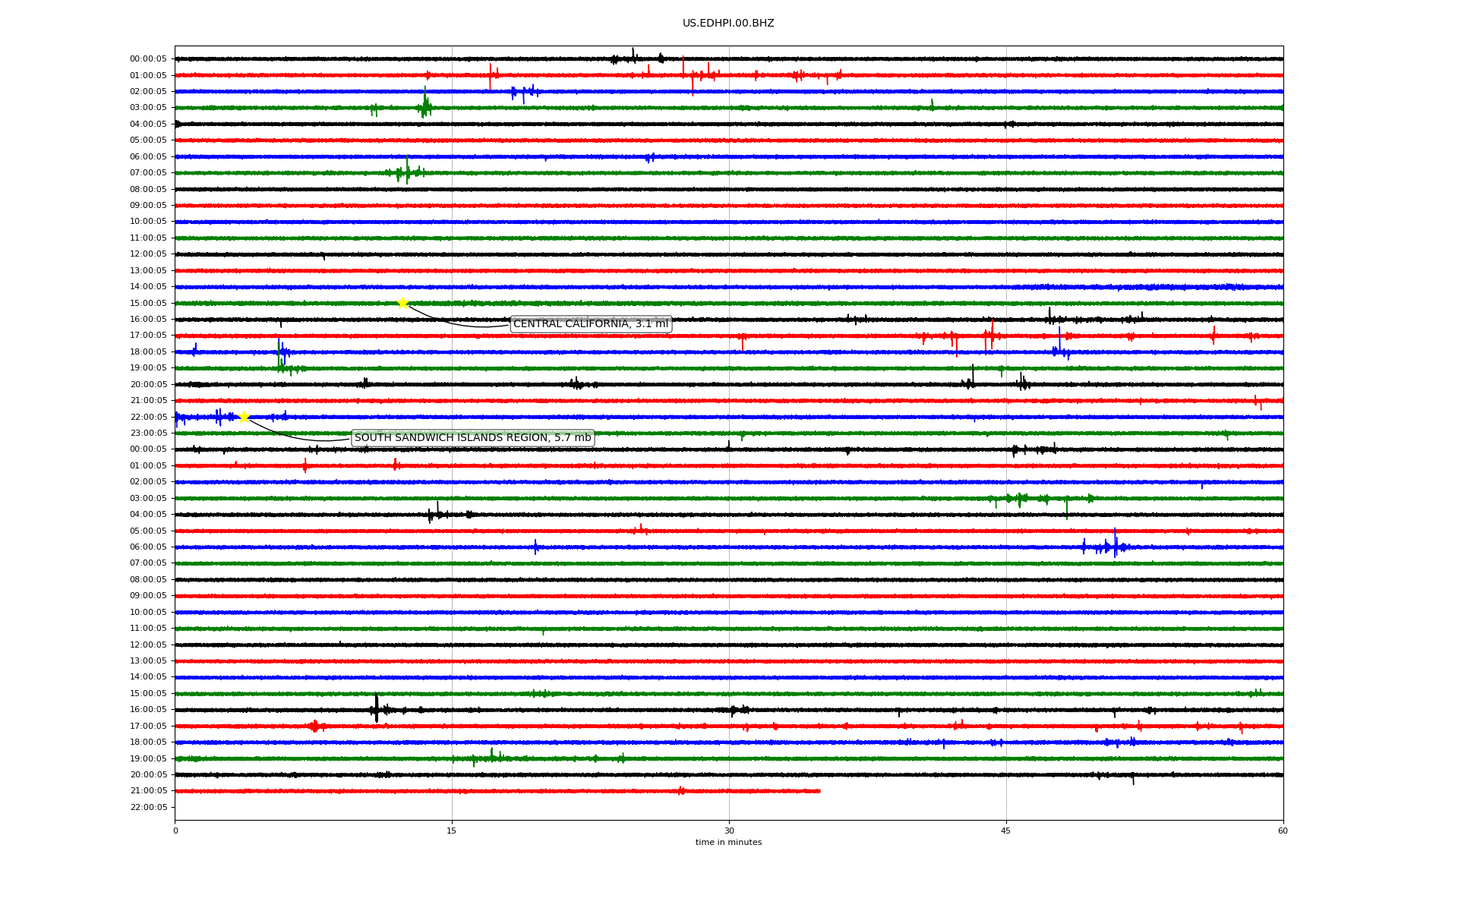
Task: Click the topmost 03:00:05 row label
Action: 148,108
